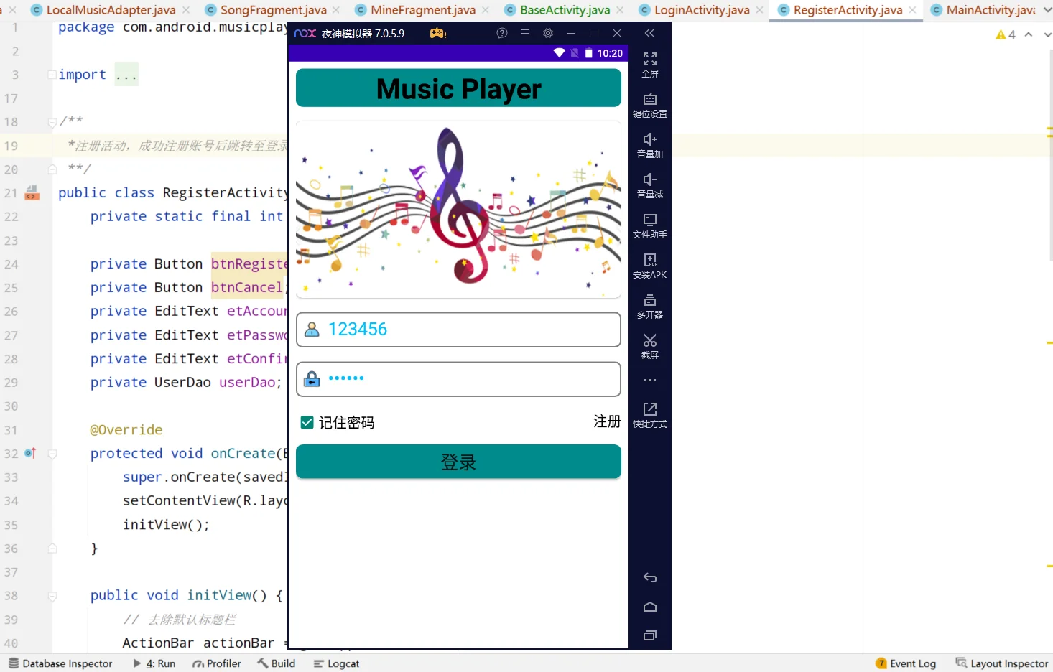Click the user icon in the account field
This screenshot has width=1053, height=672.
(312, 330)
